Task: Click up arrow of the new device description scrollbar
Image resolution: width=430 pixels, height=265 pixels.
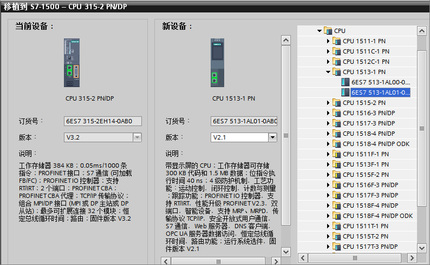Action: [286, 40]
